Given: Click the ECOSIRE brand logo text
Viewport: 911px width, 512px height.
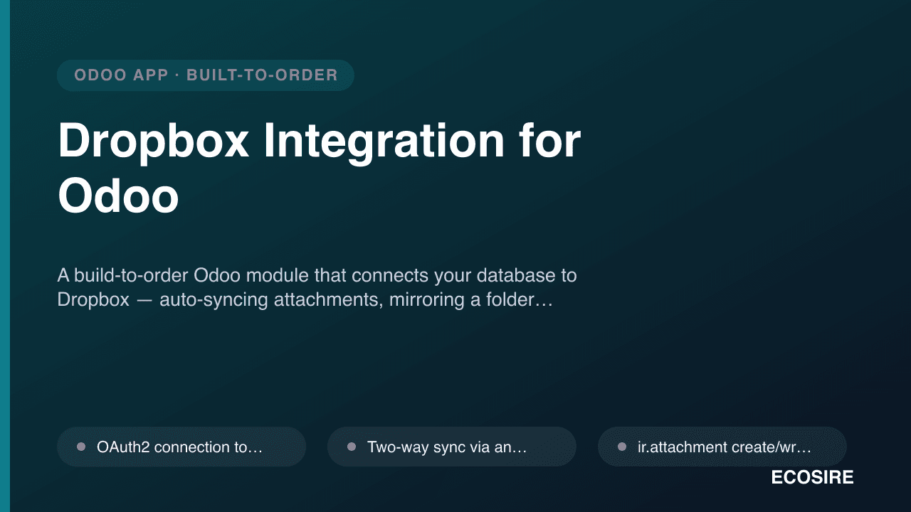Looking at the screenshot, I should pyautogui.click(x=812, y=478).
